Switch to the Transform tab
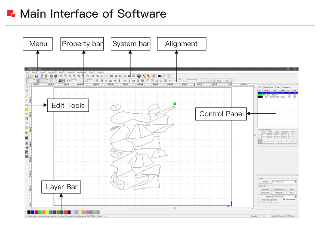 coord(286,87)
